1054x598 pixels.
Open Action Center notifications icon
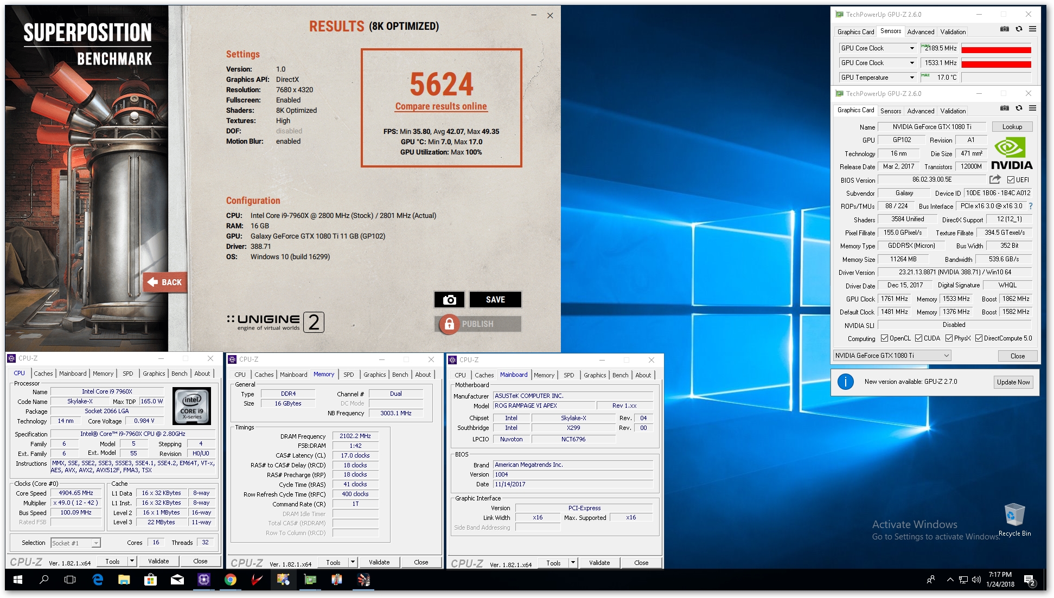[1030, 580]
